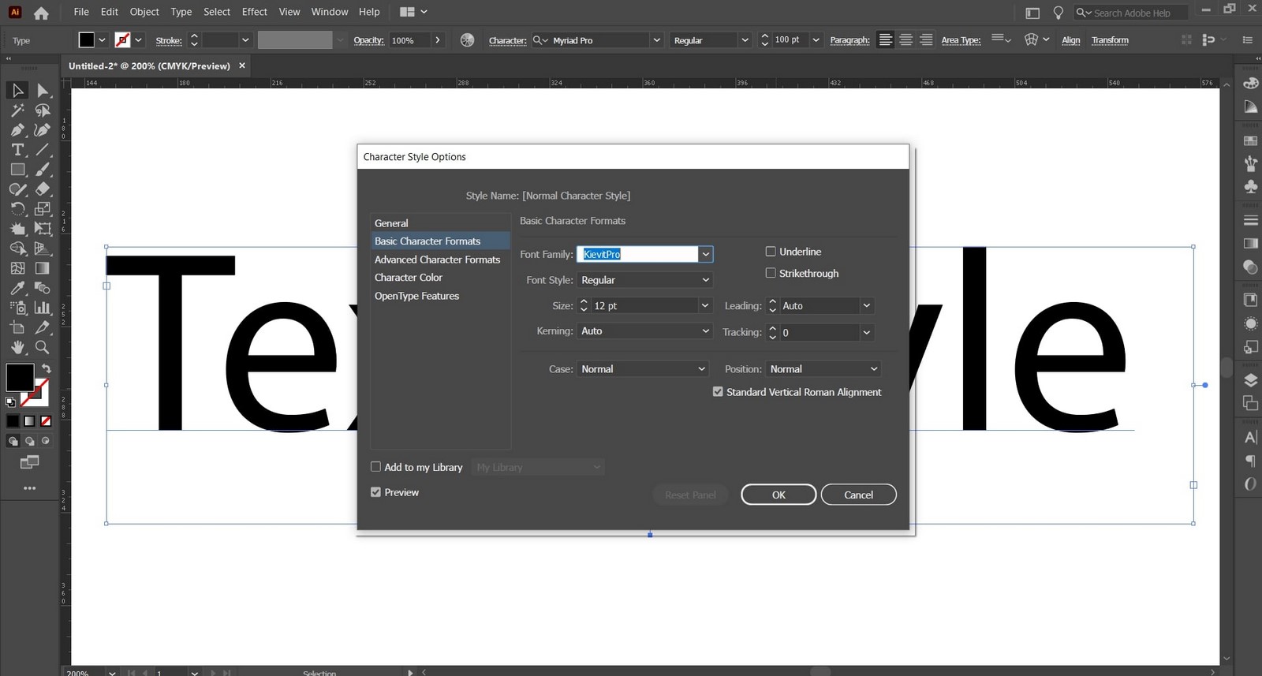
Task: Open the Font Style dropdown
Action: 644,280
